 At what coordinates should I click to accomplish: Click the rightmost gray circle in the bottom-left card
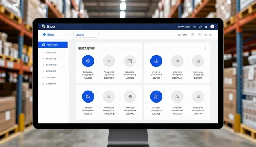[x=130, y=97]
